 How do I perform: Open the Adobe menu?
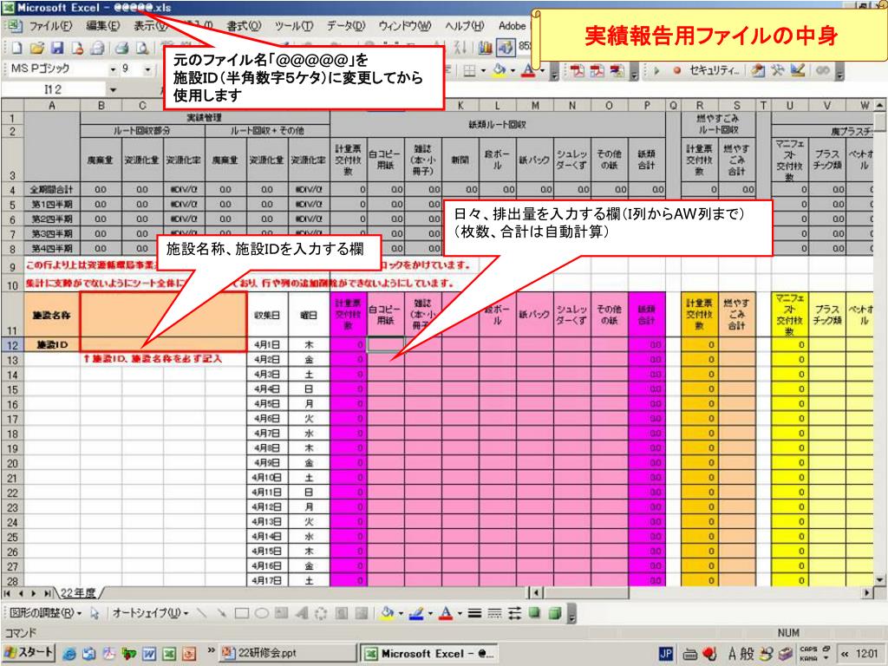(512, 25)
